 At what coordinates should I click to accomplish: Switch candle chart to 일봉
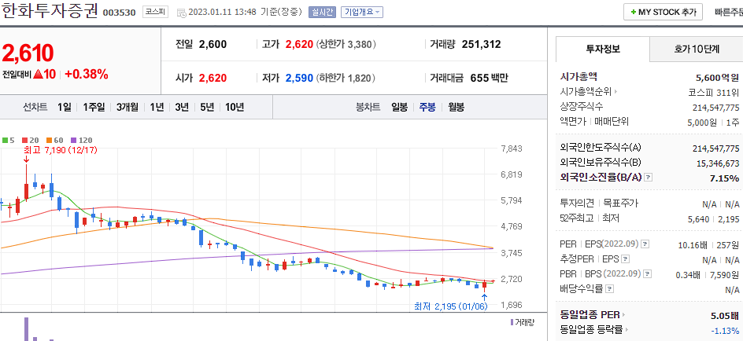point(400,108)
